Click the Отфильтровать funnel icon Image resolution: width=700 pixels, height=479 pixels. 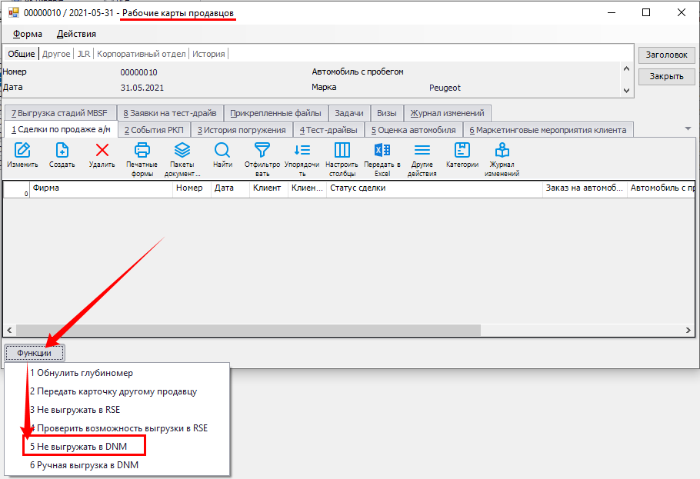262,151
